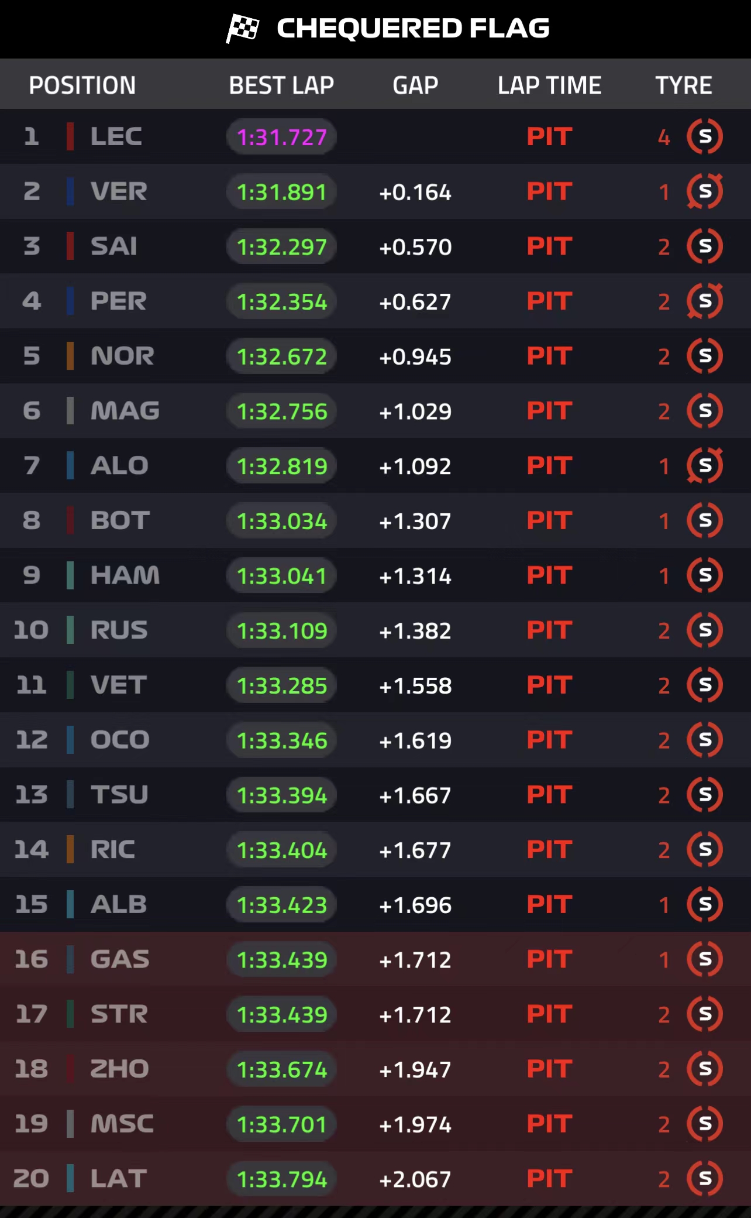Click the BEST LAP column header
The height and width of the screenshot is (1218, 751).
coord(281,85)
